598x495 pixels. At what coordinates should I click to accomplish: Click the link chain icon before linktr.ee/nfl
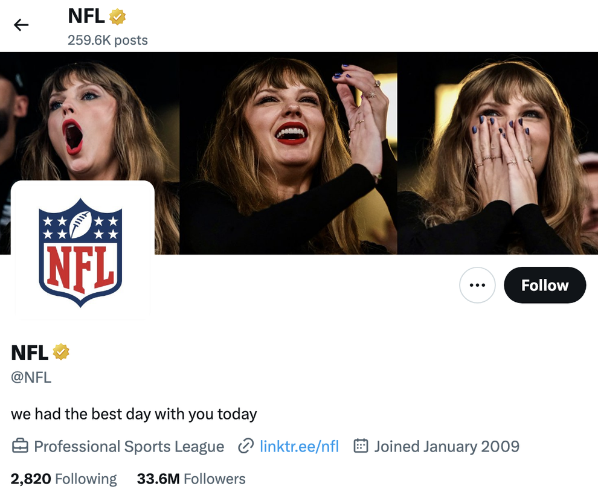coord(245,447)
